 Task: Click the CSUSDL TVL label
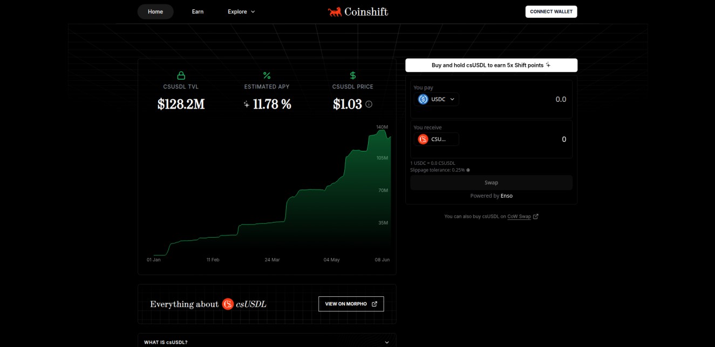pos(181,87)
